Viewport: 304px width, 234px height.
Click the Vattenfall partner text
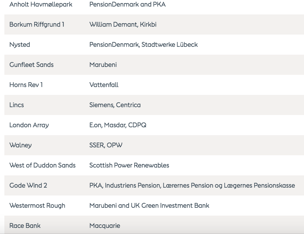pyautogui.click(x=104, y=85)
